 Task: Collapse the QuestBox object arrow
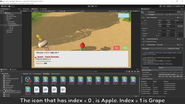pyautogui.click(x=7, y=23)
